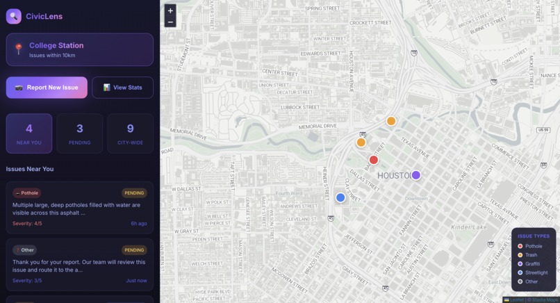Click Other gray swatch in legend
The image size is (560, 303).
point(520,281)
